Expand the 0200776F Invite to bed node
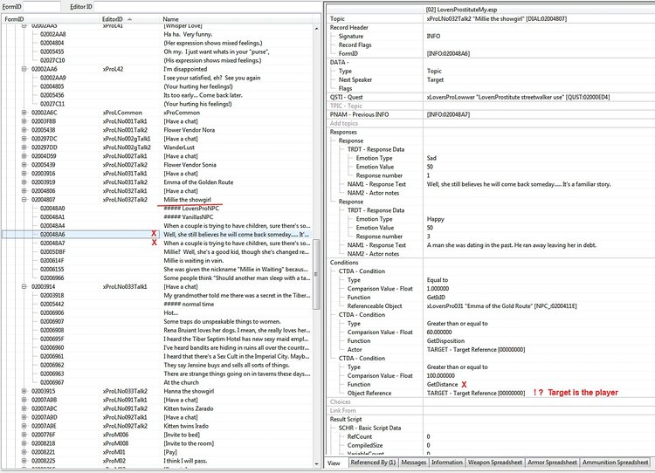The height and width of the screenshot is (473, 655). (x=24, y=435)
